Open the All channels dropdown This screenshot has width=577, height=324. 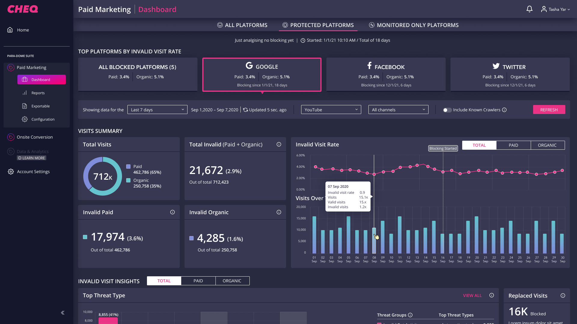click(x=398, y=110)
